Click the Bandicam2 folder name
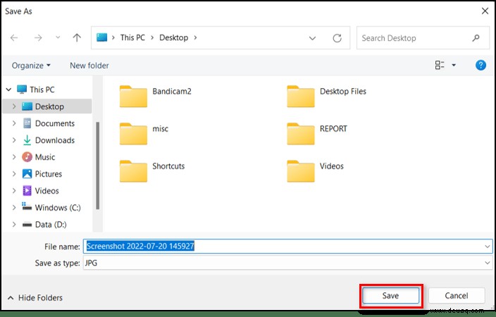 click(x=172, y=92)
